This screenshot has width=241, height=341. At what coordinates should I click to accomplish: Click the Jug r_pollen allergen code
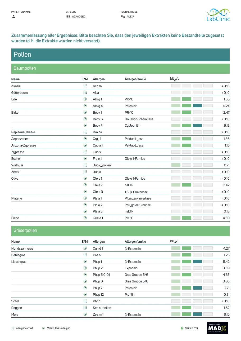coord(102,165)
